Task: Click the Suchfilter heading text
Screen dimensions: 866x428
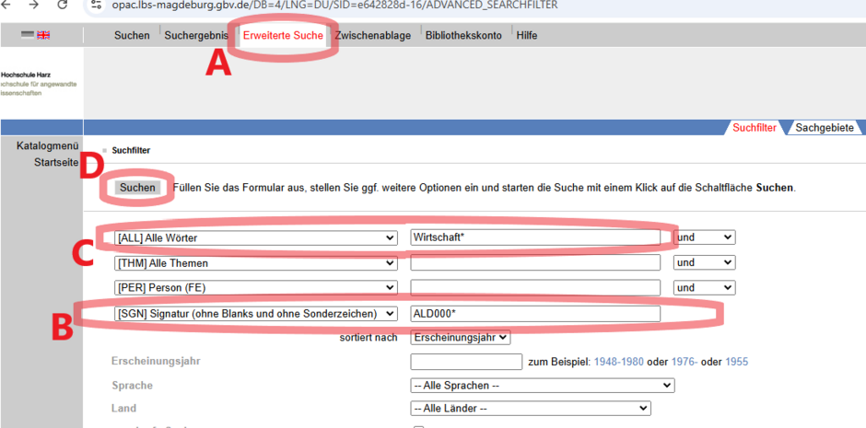Action: point(131,150)
